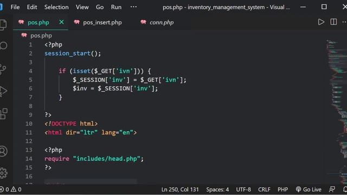Click the PHP file icon on conn.php tab

point(143,22)
